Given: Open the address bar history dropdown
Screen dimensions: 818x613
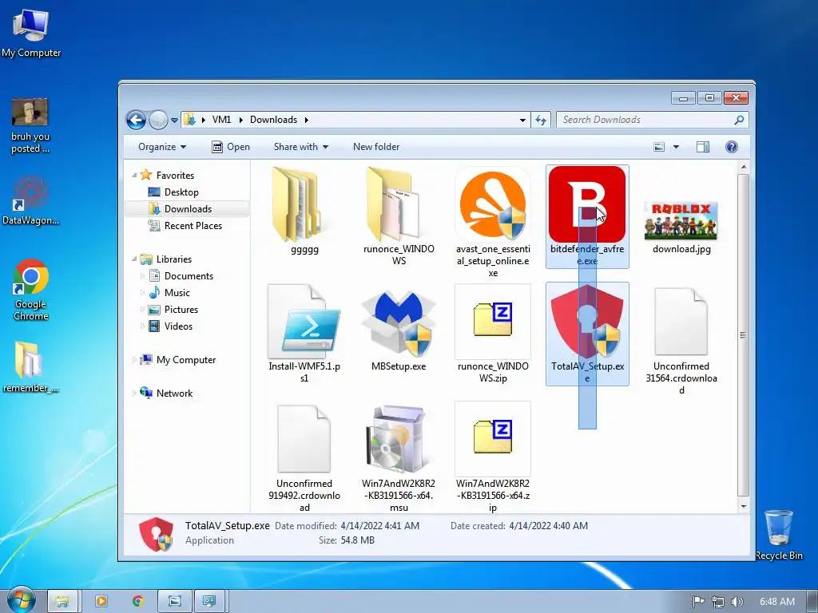Looking at the screenshot, I should pos(522,120).
